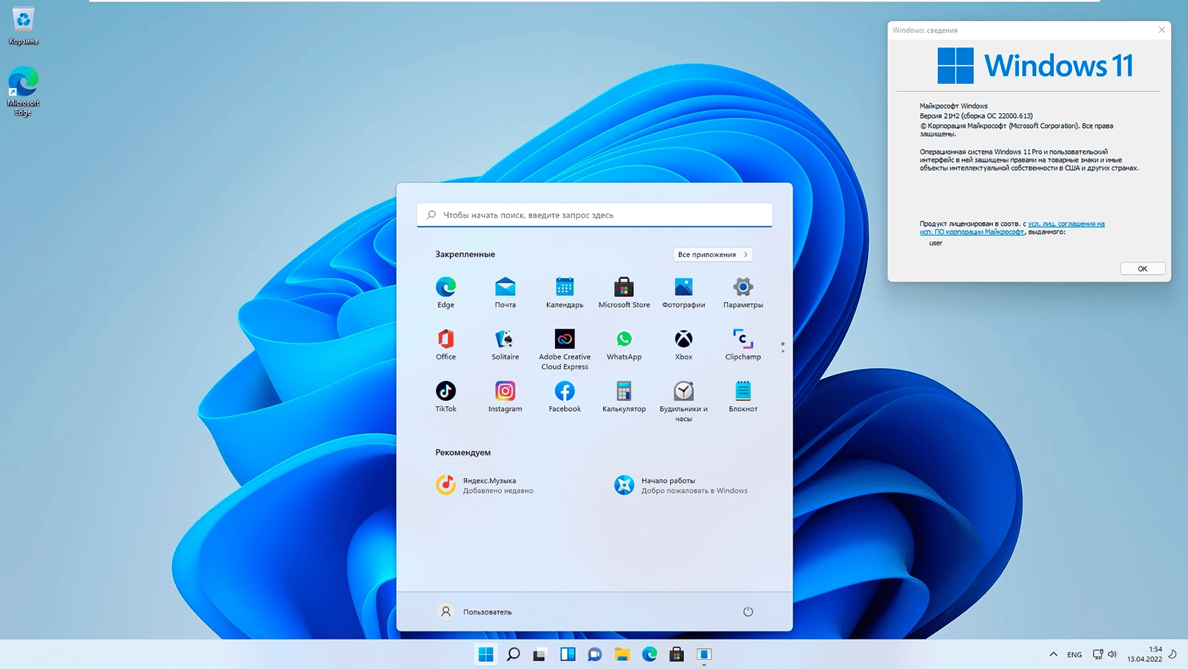
Task: Open the clock and date flyout
Action: (x=1145, y=654)
